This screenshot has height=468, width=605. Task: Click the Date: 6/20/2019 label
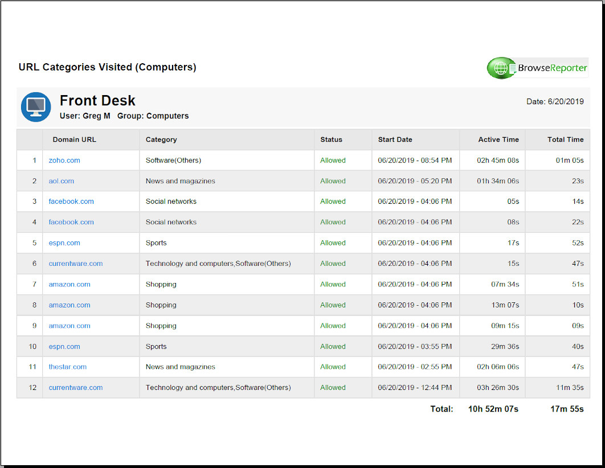tap(555, 102)
